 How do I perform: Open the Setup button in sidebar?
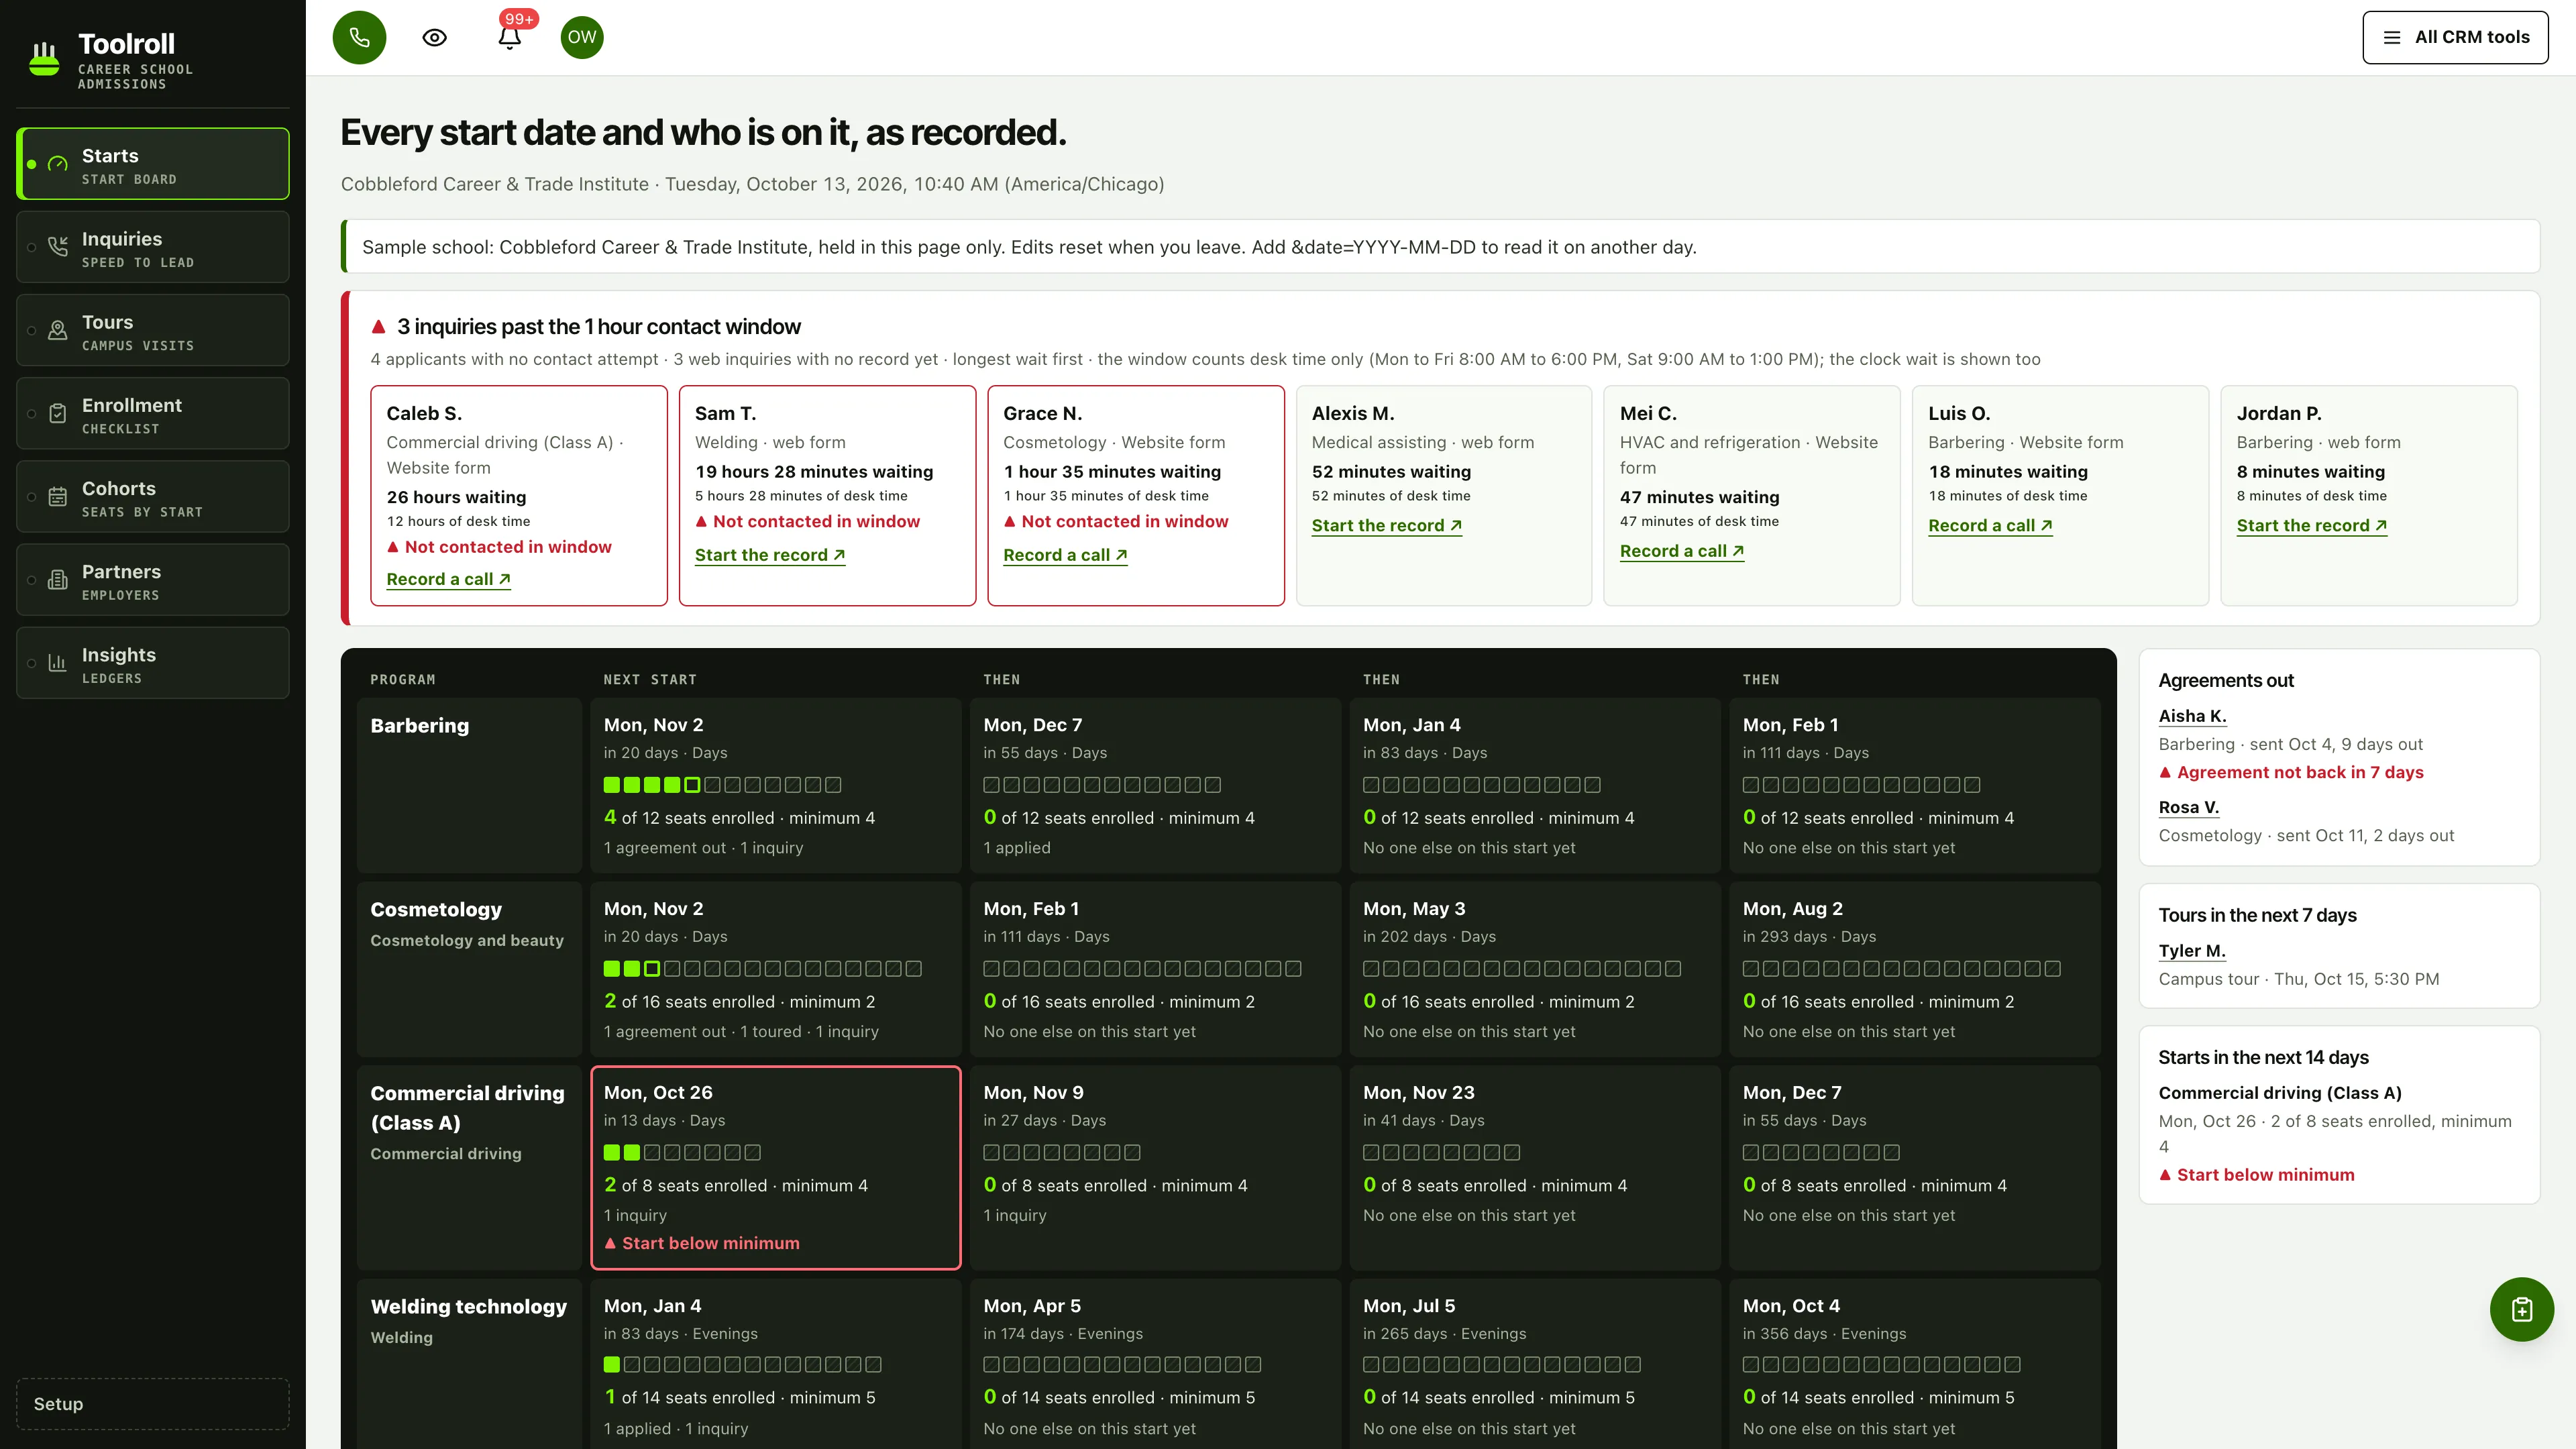click(x=153, y=1403)
